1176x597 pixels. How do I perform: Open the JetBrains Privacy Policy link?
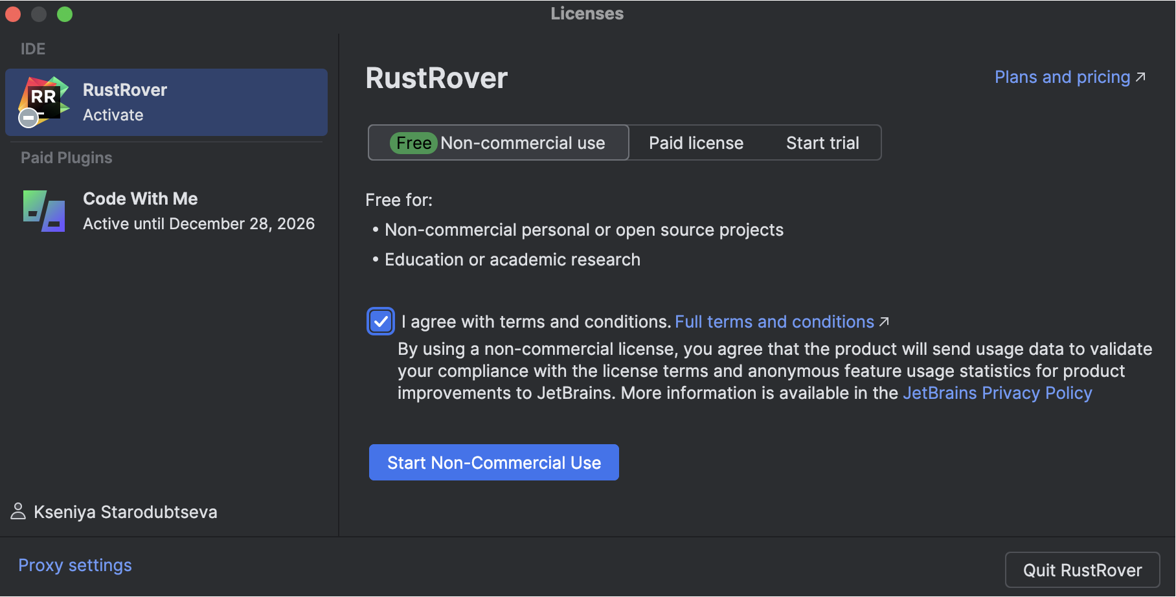tap(998, 392)
